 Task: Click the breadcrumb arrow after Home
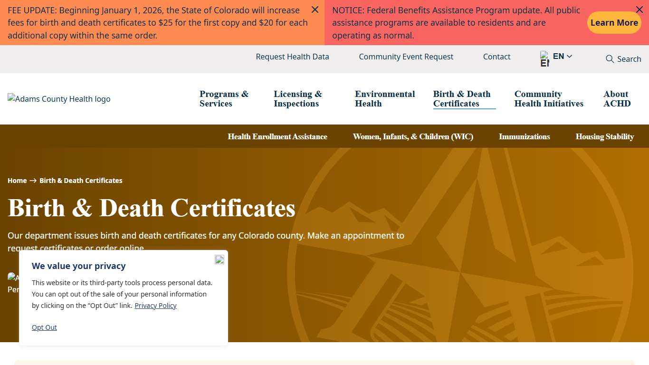[x=33, y=181]
